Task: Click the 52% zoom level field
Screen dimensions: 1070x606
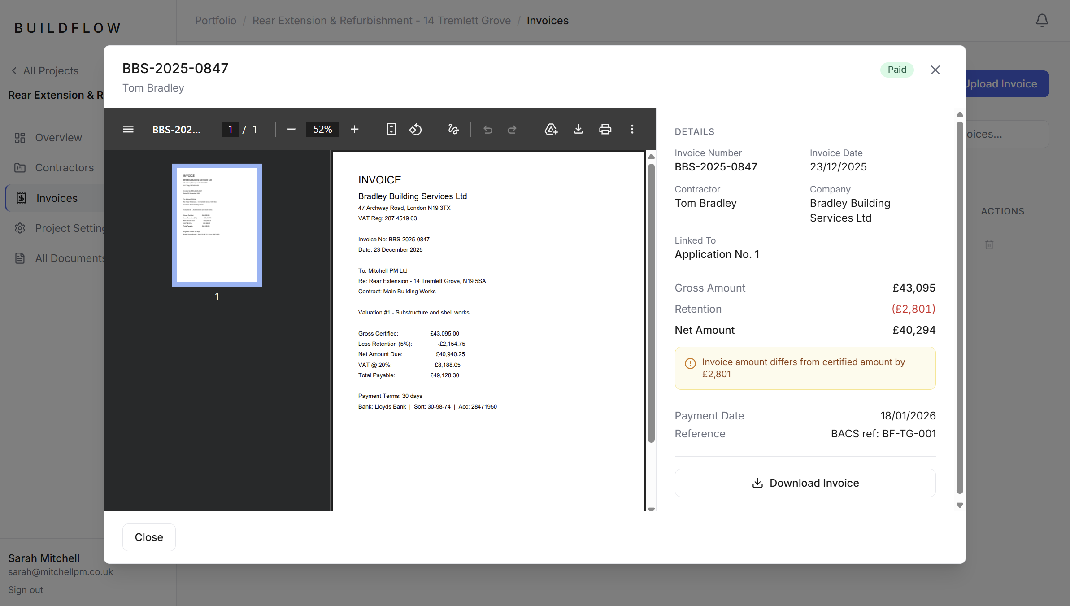Action: pos(322,129)
